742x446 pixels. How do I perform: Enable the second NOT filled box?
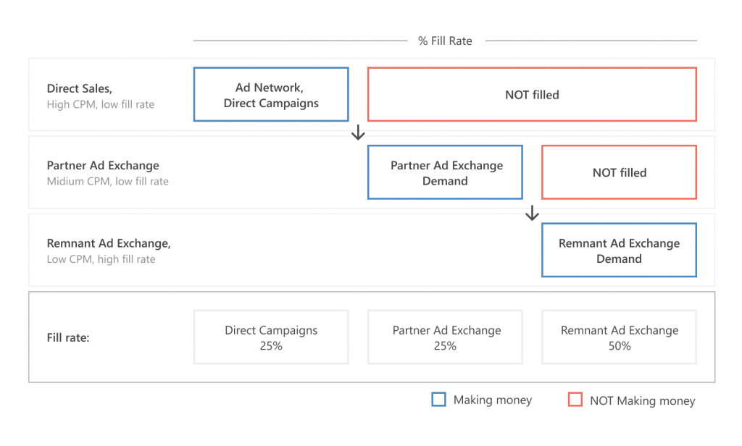(619, 172)
